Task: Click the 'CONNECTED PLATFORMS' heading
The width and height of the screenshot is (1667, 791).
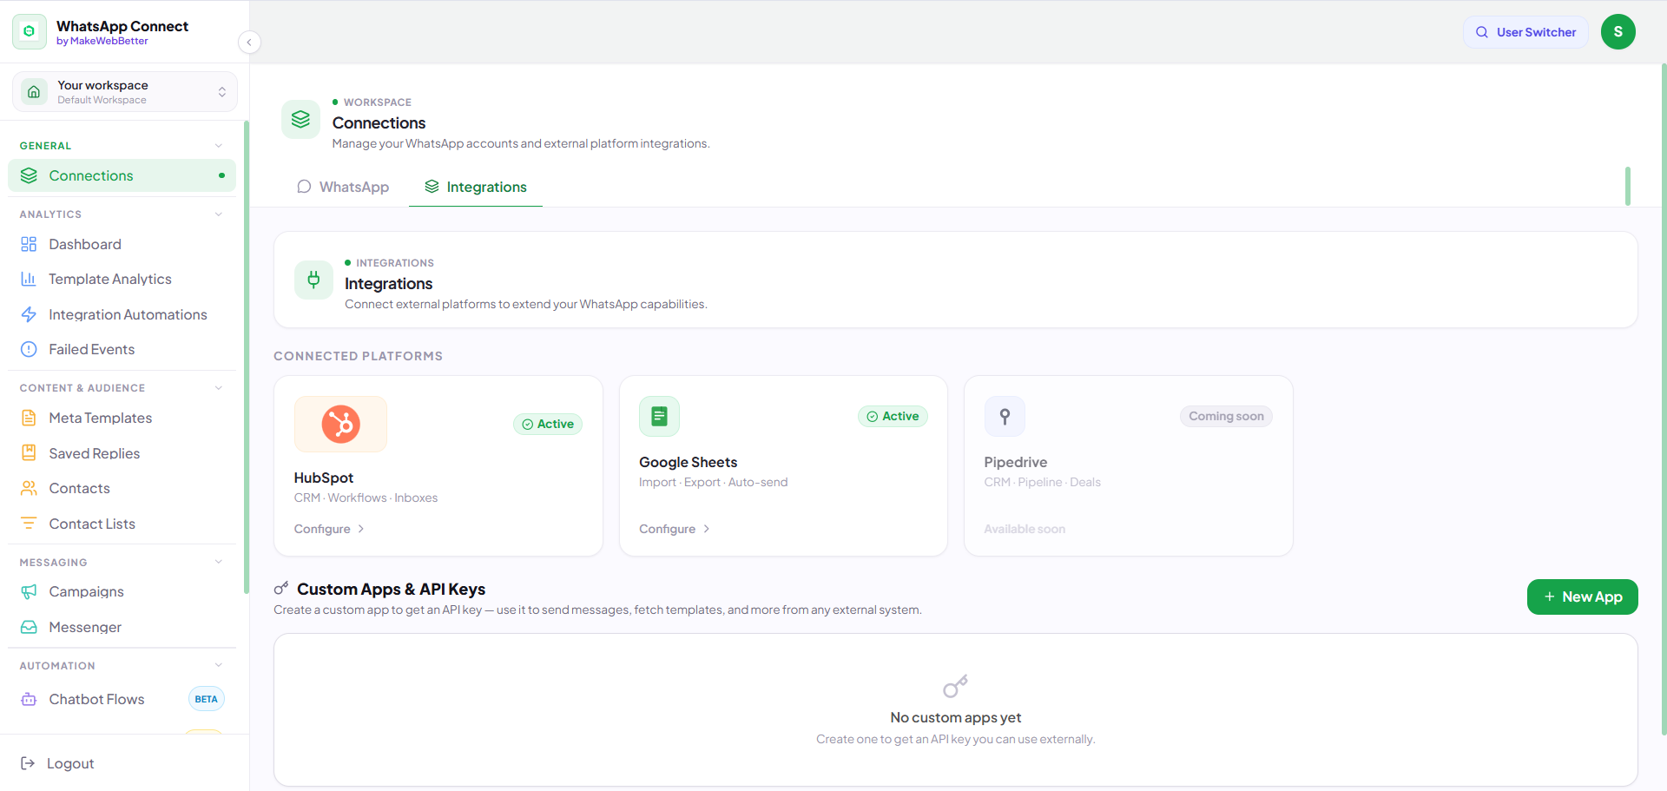Action: pyautogui.click(x=359, y=356)
